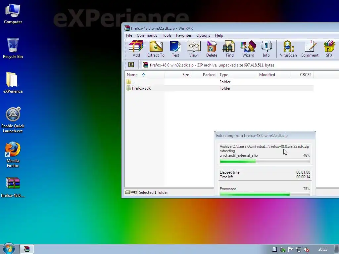Launch the Wizard tool
The width and height of the screenshot is (339, 254).
click(x=248, y=49)
